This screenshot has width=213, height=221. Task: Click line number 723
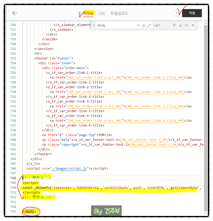13,58
